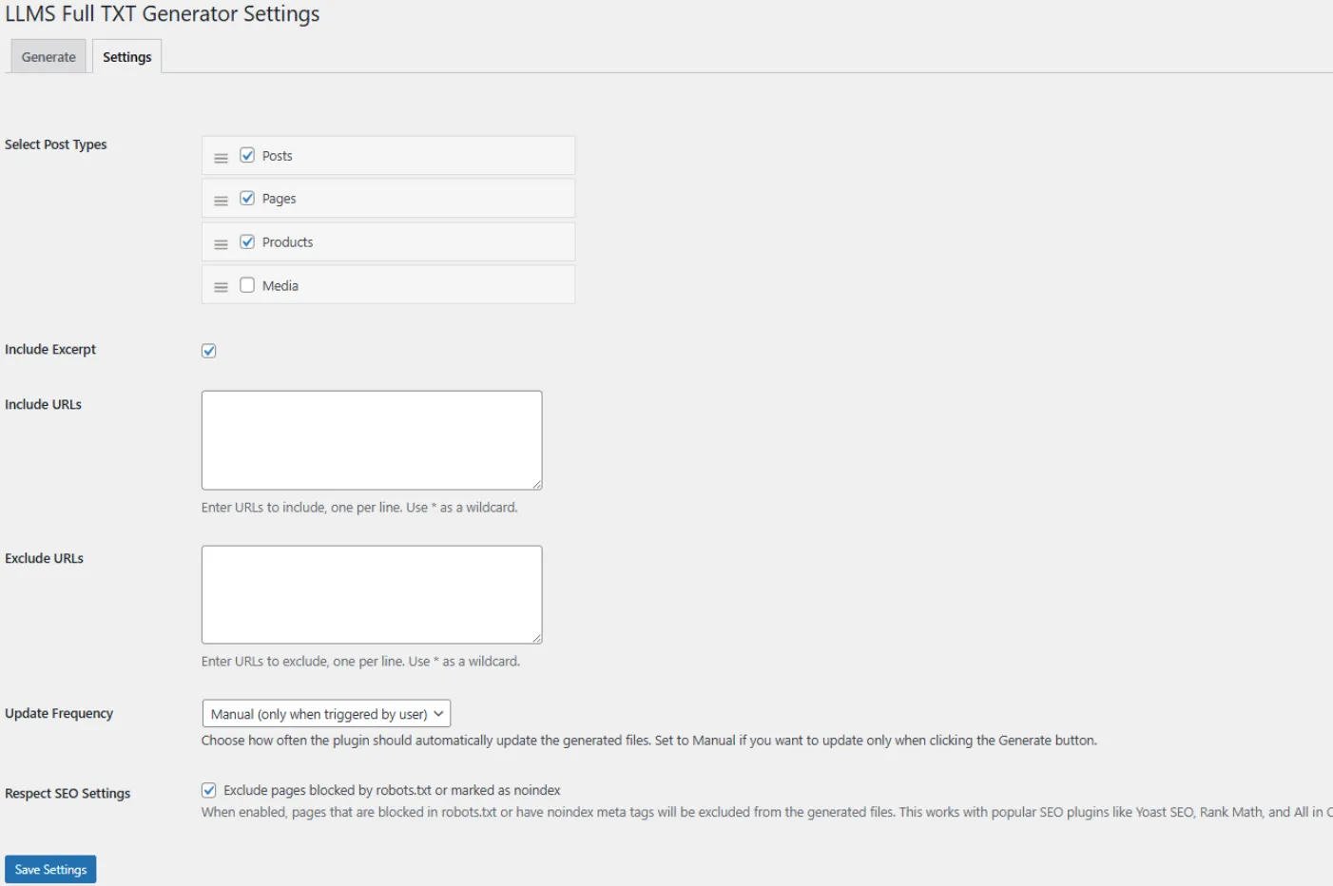Enable the Media post type checkbox
This screenshot has height=886, width=1333.
(x=247, y=285)
